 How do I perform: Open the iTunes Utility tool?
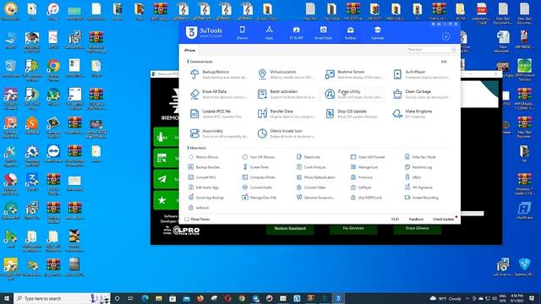[353, 94]
